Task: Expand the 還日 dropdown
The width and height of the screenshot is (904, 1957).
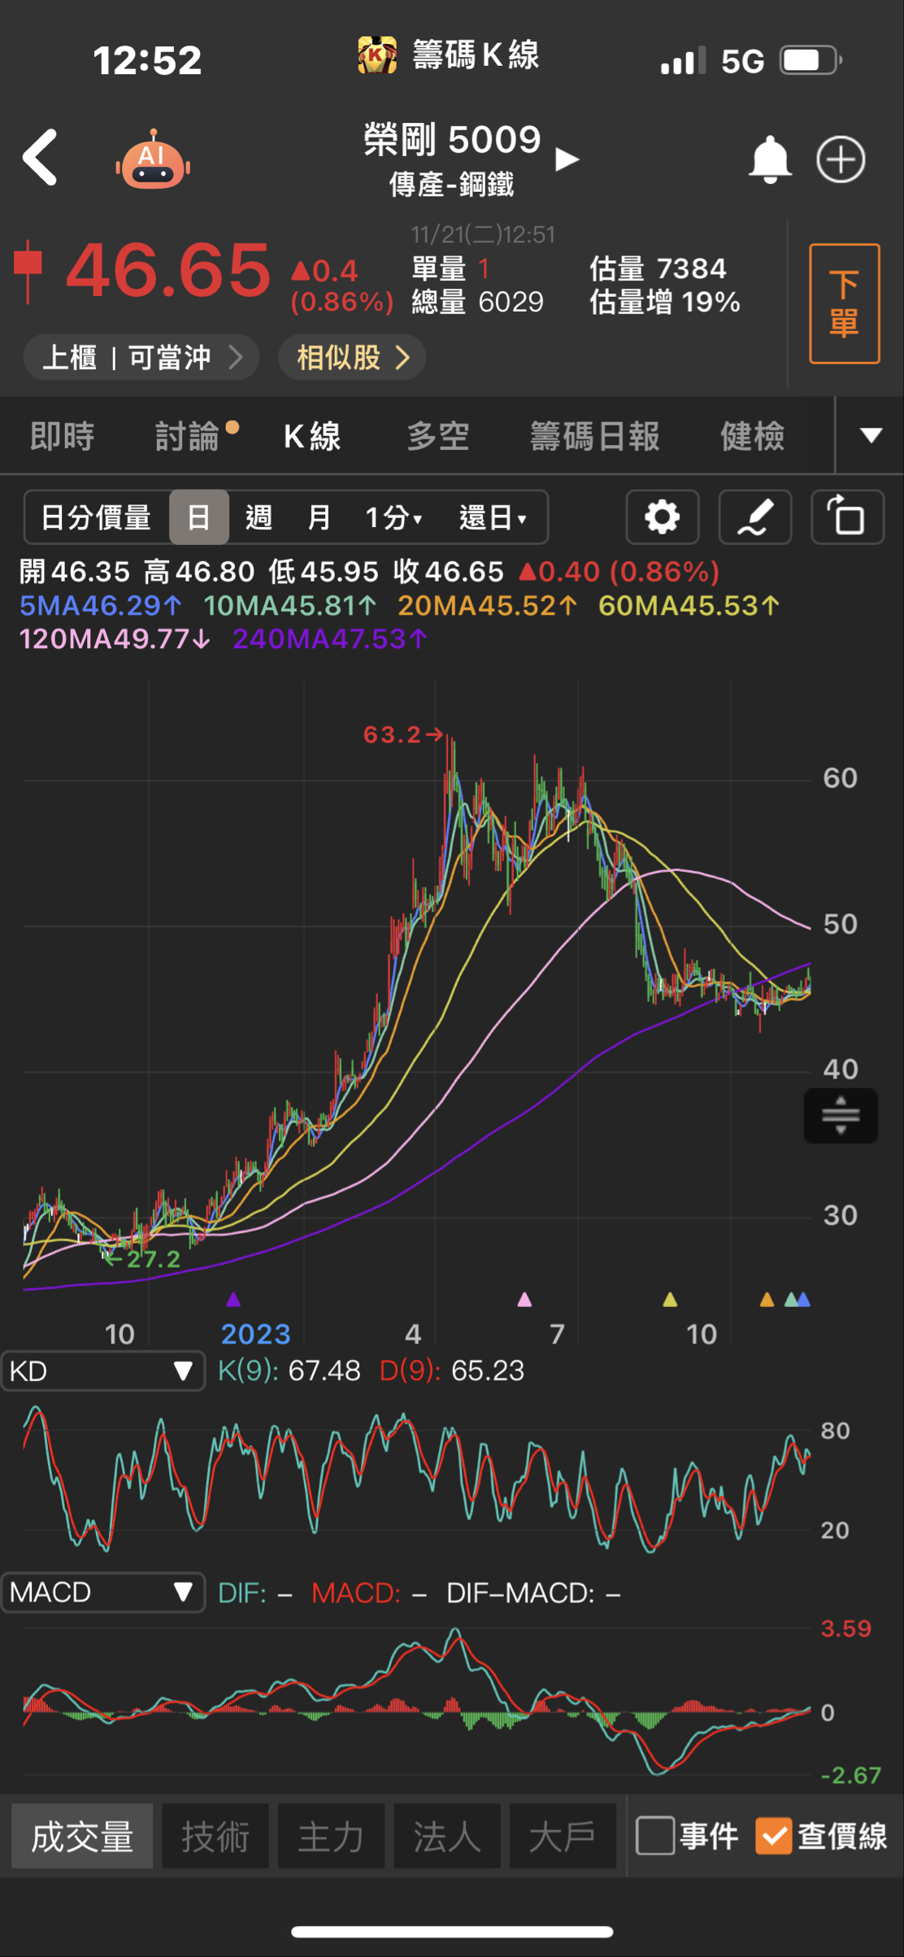Action: click(x=493, y=517)
